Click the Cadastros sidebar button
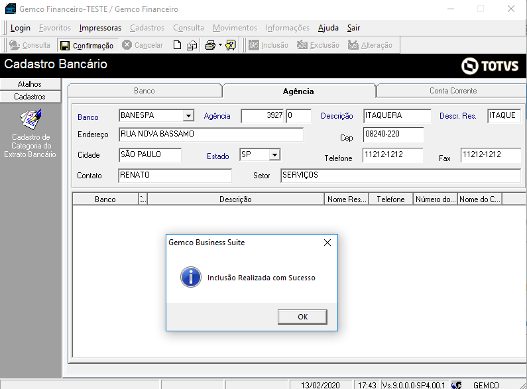 (x=30, y=97)
